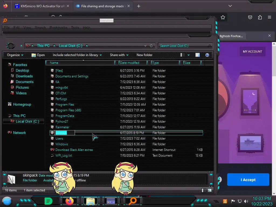Click the change view icon in Explorer toolbar

pos(182,55)
